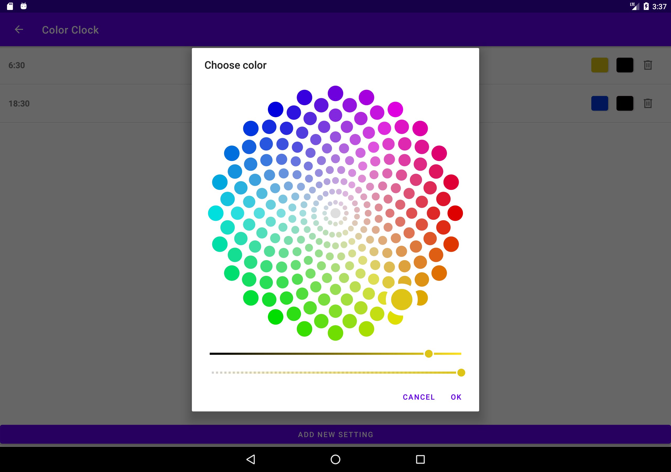
Task: Click the lightness slider's yellow handle
Action: [x=429, y=353]
